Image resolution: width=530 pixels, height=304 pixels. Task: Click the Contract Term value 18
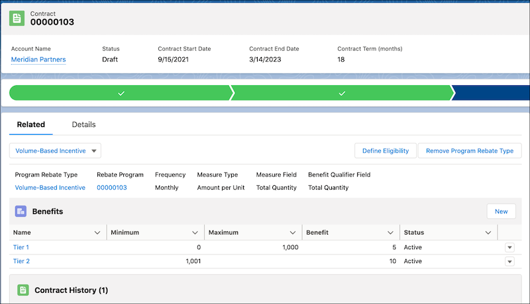[341, 59]
